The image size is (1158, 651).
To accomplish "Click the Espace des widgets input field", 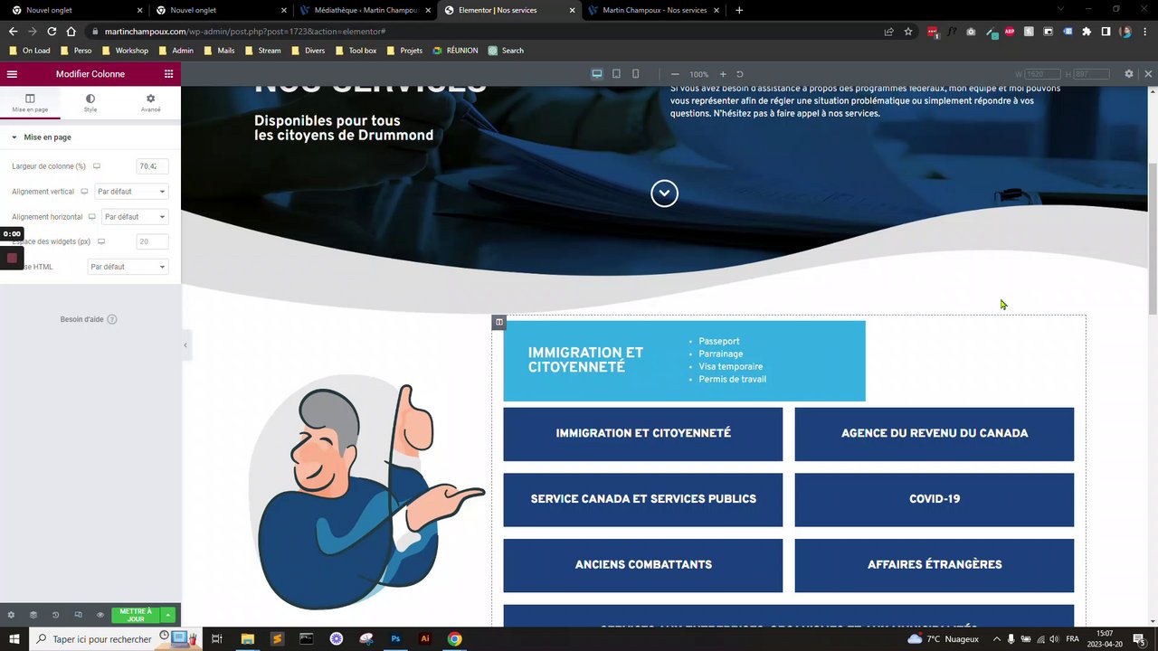I will click(x=152, y=241).
